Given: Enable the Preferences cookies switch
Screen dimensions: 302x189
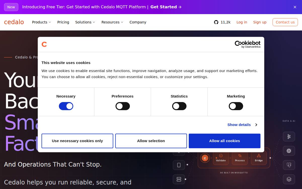Looking at the screenshot, I should click(123, 106).
